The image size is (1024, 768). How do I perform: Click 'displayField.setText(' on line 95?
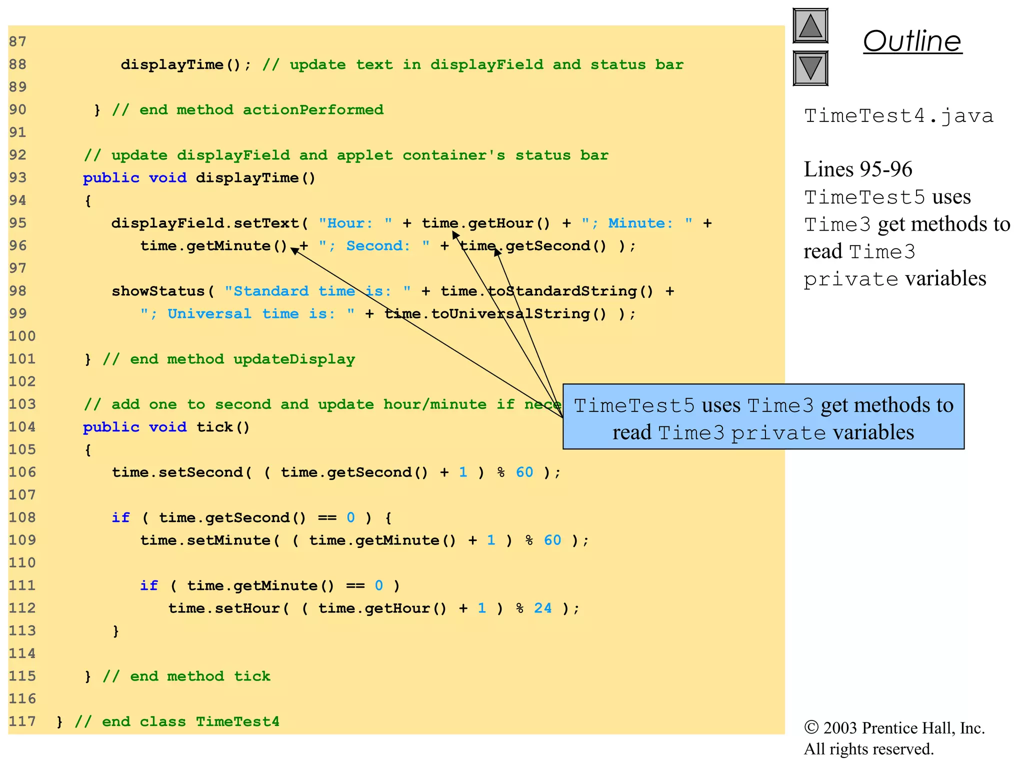coord(209,223)
